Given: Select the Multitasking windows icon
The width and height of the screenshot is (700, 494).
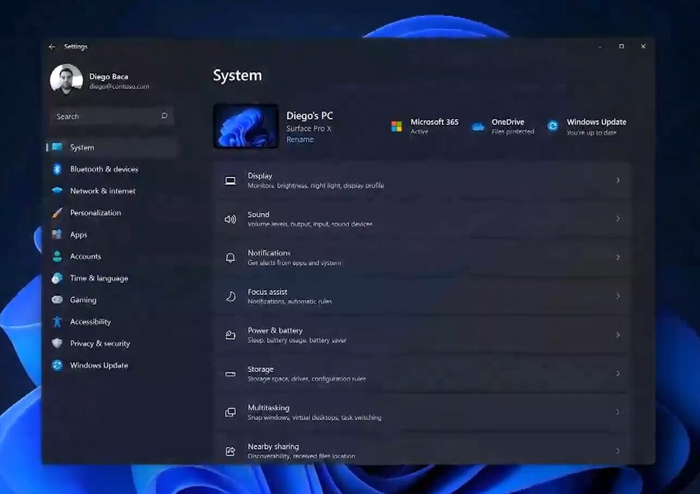Looking at the screenshot, I should [x=230, y=411].
